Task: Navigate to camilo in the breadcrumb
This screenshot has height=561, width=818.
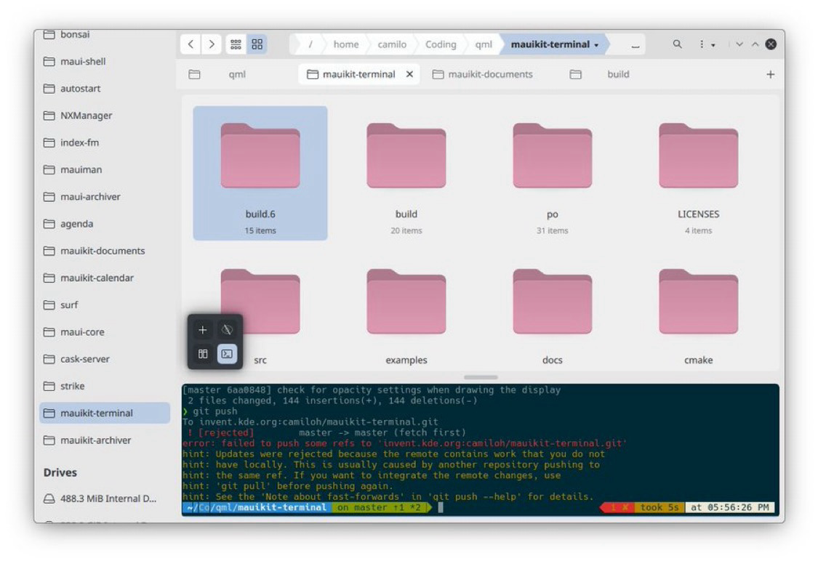Action: 392,44
